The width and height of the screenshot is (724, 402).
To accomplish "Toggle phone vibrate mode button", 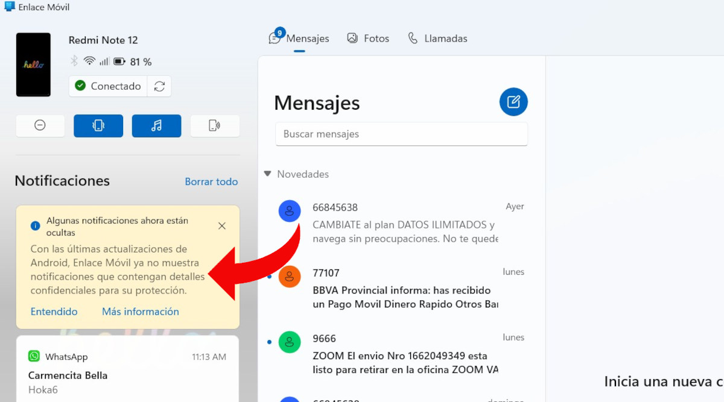I will [98, 125].
